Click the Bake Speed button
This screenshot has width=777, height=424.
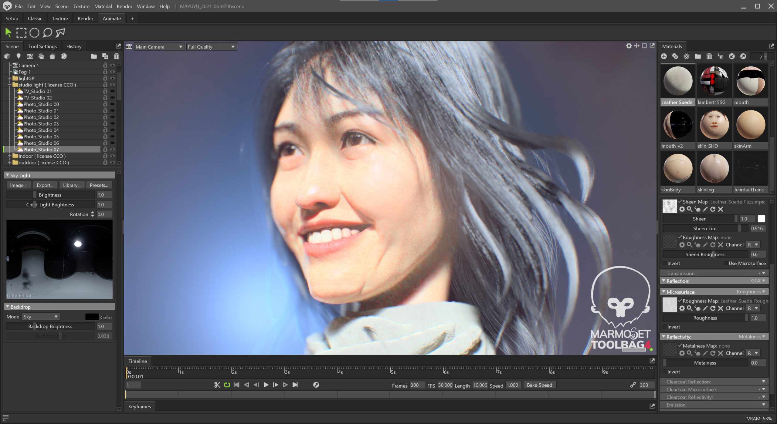point(539,385)
